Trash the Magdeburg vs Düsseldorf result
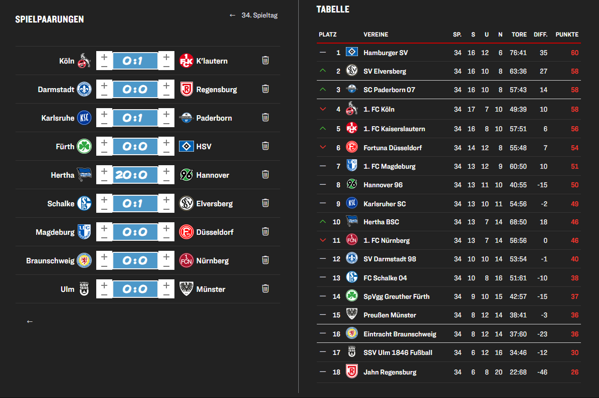Viewport: 599px width, 398px height. tap(266, 232)
